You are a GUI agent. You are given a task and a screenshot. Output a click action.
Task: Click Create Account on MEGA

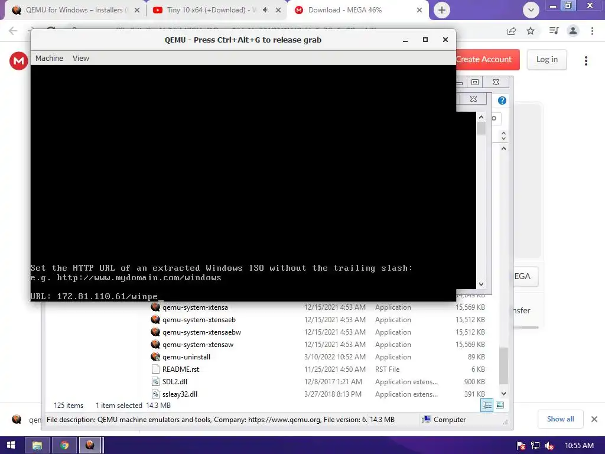coord(487,60)
